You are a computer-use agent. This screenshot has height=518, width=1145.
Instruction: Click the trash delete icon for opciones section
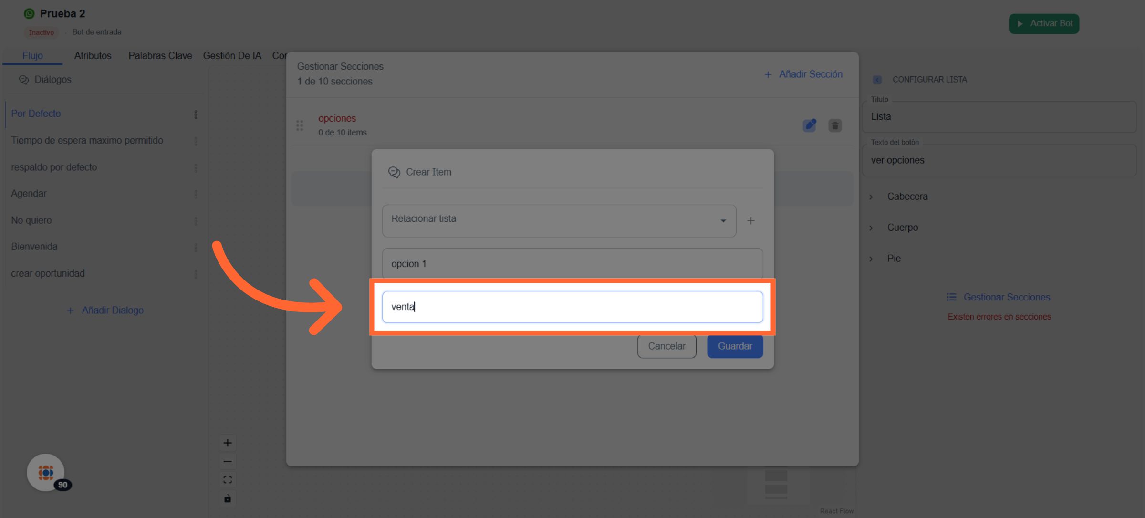[x=835, y=125]
